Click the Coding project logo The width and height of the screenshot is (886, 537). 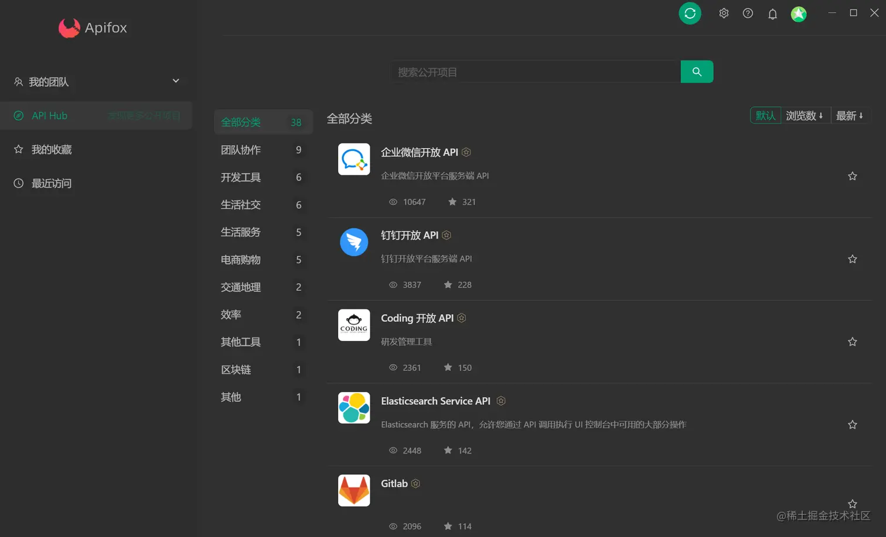click(x=354, y=325)
